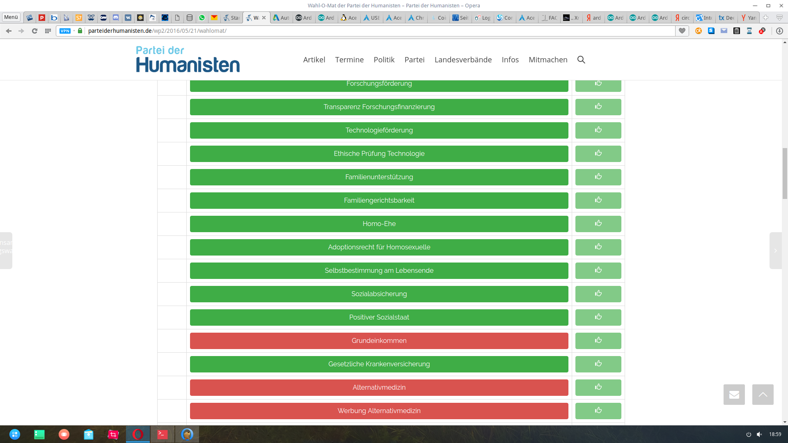Click the heart bookmark icon in address bar
Screen dimensions: 788x443
tap(682, 31)
